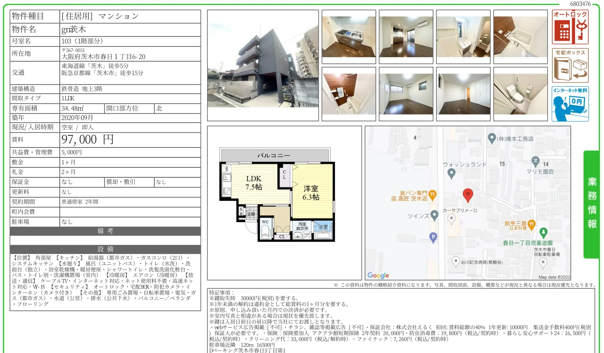Click the ウォッシュランド map pin
This screenshot has height=353, width=604.
(451, 173)
